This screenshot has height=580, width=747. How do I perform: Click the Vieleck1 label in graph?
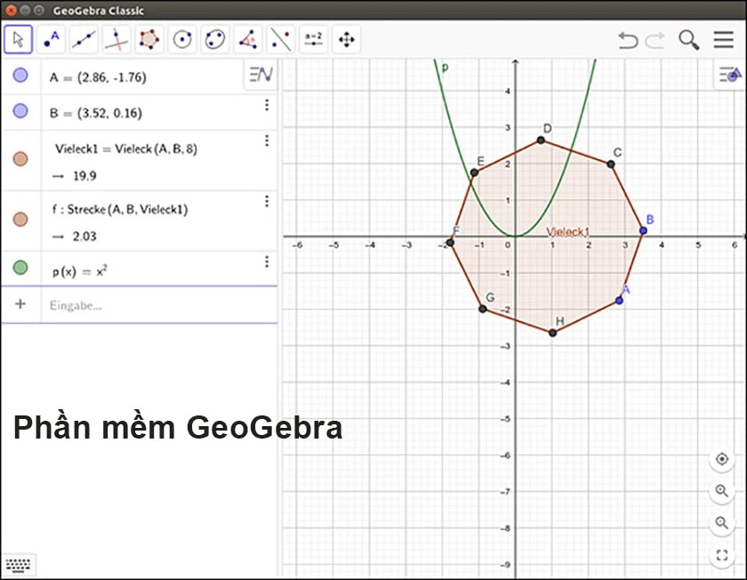click(x=568, y=232)
